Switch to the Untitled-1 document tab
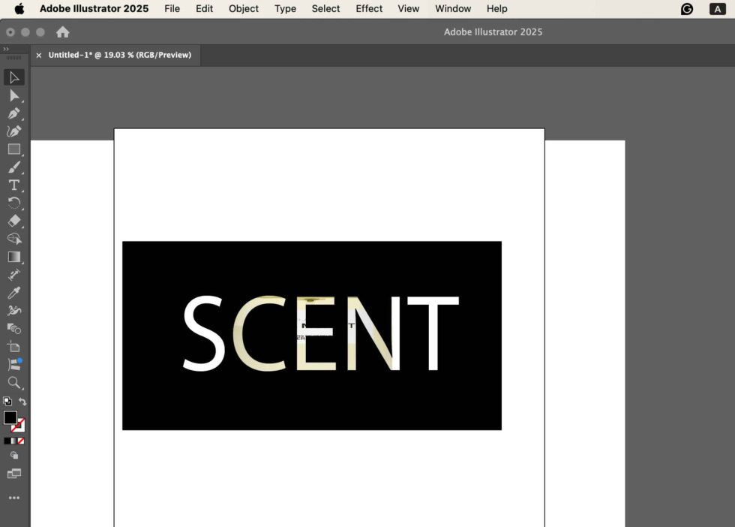Image resolution: width=735 pixels, height=527 pixels. click(120, 55)
